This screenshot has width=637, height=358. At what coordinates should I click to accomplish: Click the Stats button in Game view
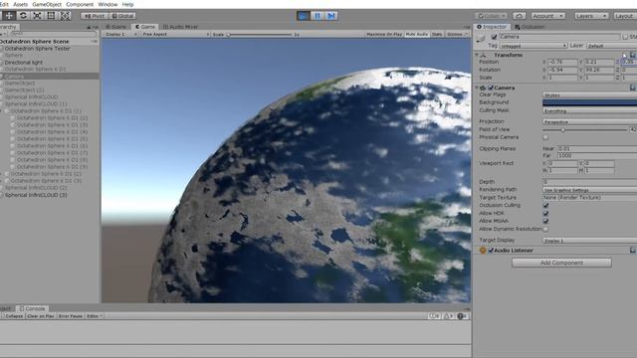pyautogui.click(x=437, y=35)
